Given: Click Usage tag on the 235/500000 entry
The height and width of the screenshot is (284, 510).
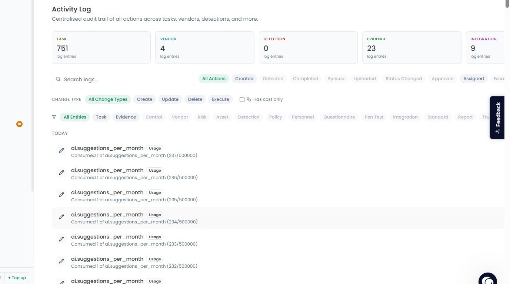Looking at the screenshot, I should (x=155, y=193).
